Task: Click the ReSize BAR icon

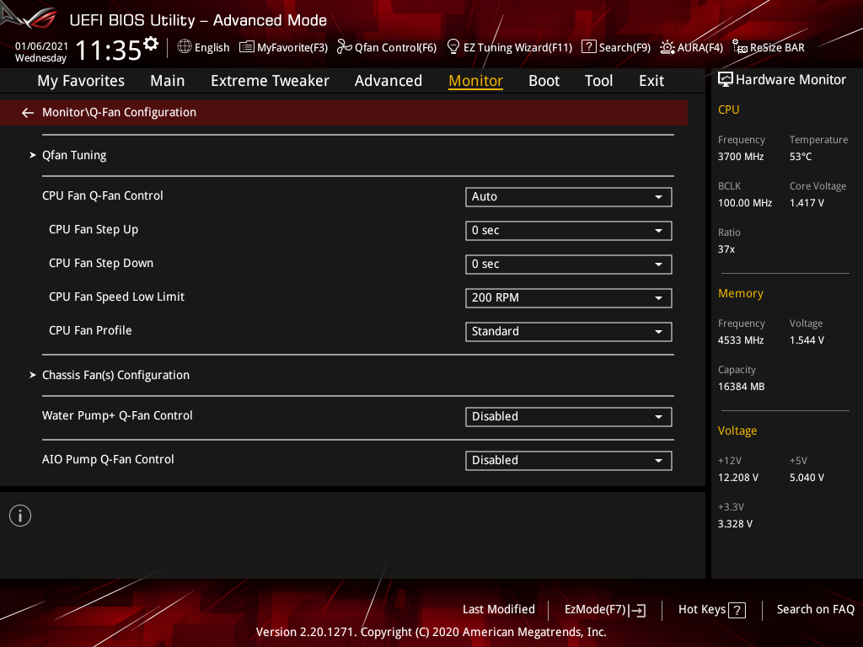Action: [x=740, y=47]
